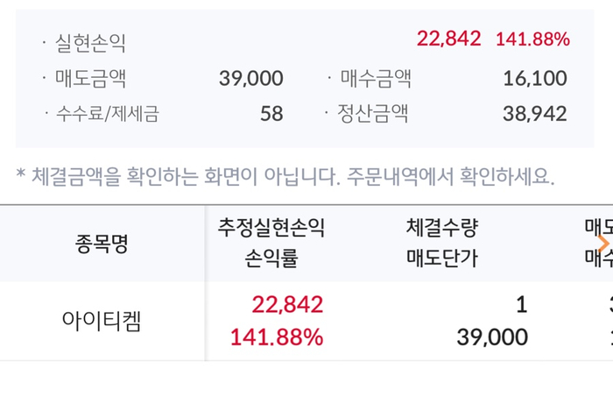Click the 58 fee value
The height and width of the screenshot is (411, 613).
tap(271, 113)
